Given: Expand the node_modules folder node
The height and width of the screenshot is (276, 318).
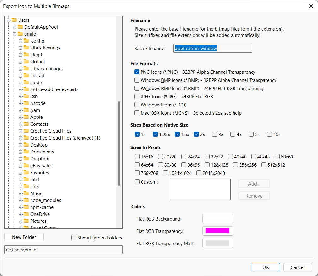Looking at the screenshot, I should [x=20, y=200].
